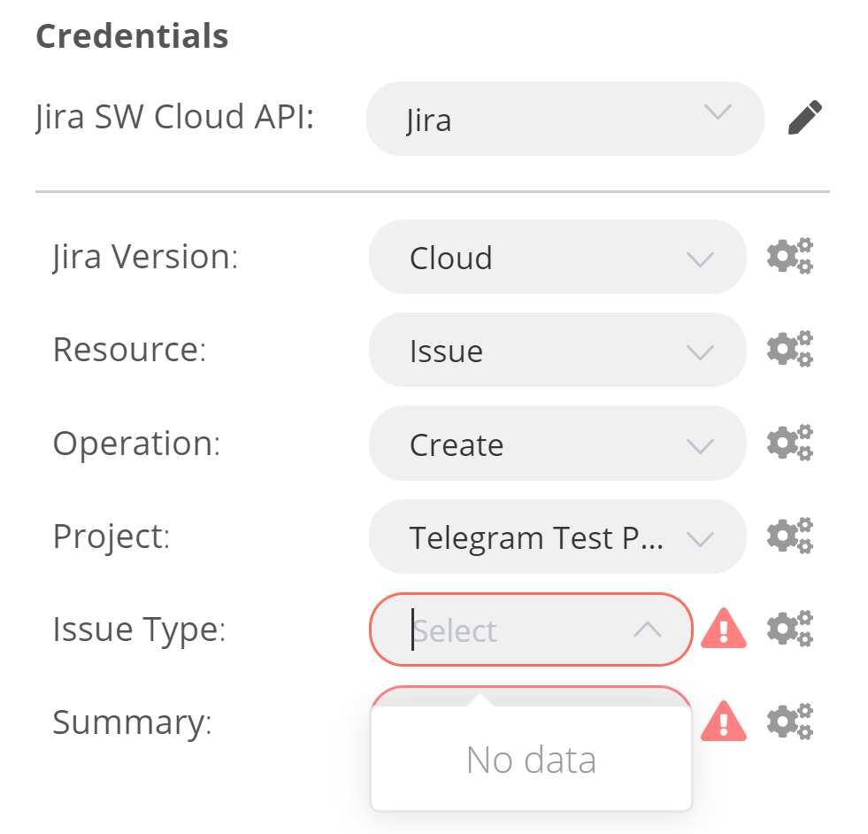This screenshot has width=868, height=834.
Task: Open parameter options gear for Issue Type
Action: [789, 629]
